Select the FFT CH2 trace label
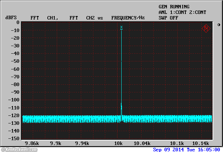Screen dimensions: 223x152 [82, 17]
